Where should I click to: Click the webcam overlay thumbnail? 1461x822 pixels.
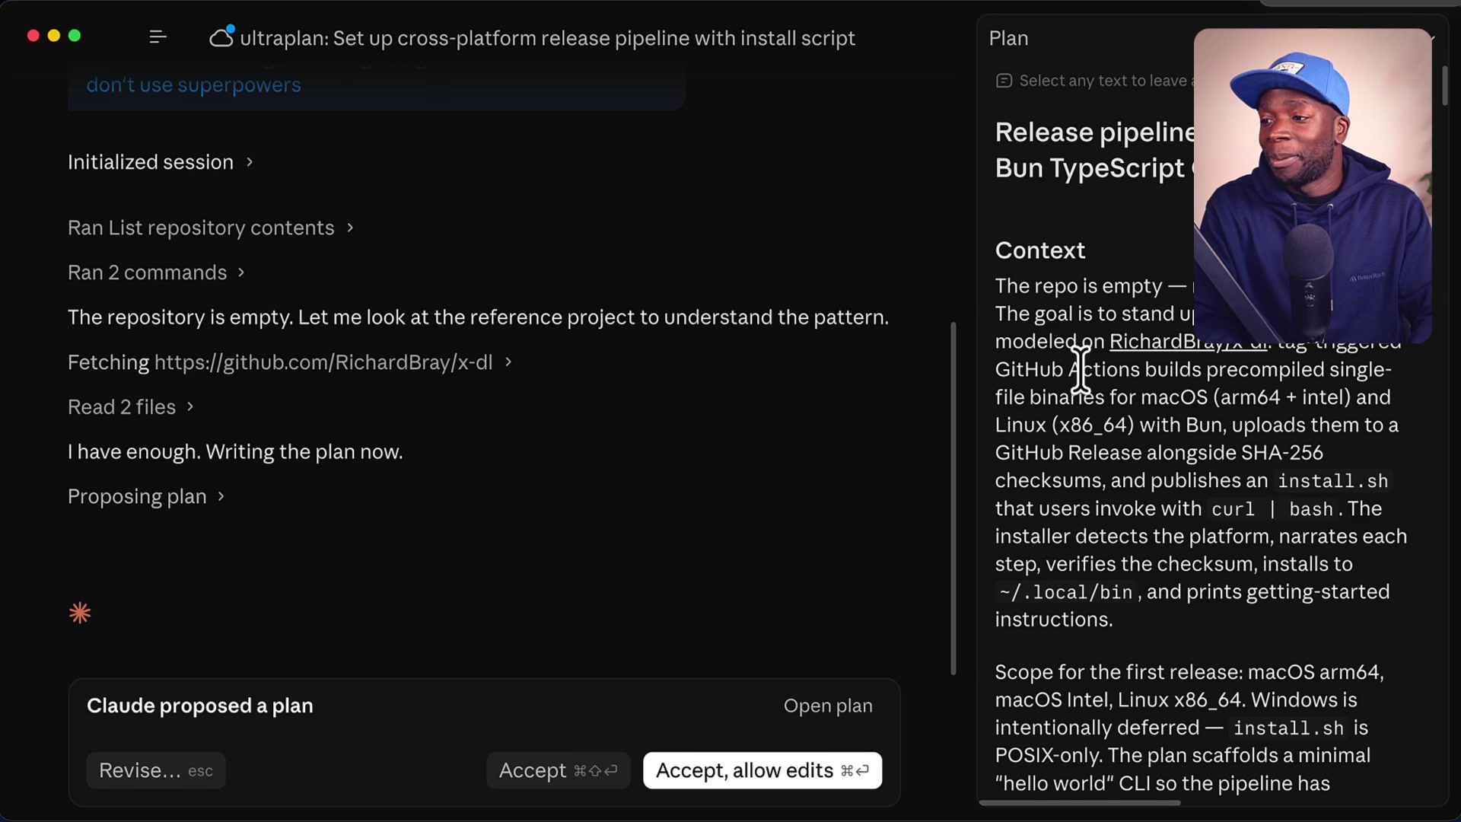tap(1313, 185)
